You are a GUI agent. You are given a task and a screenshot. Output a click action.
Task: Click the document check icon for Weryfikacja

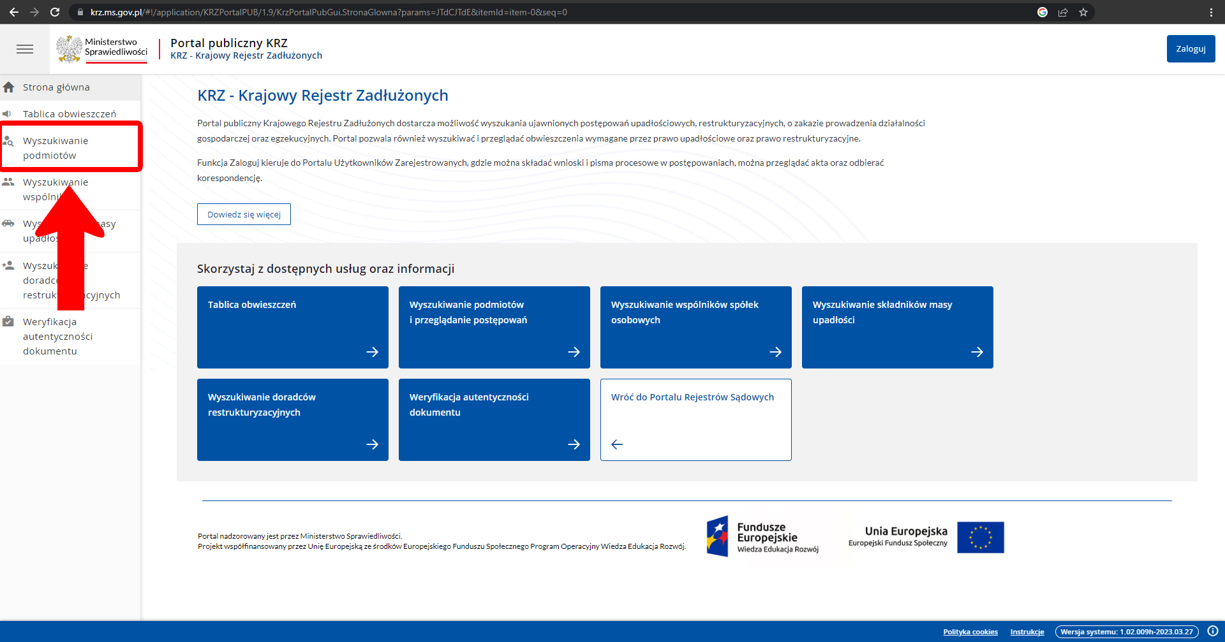8,321
